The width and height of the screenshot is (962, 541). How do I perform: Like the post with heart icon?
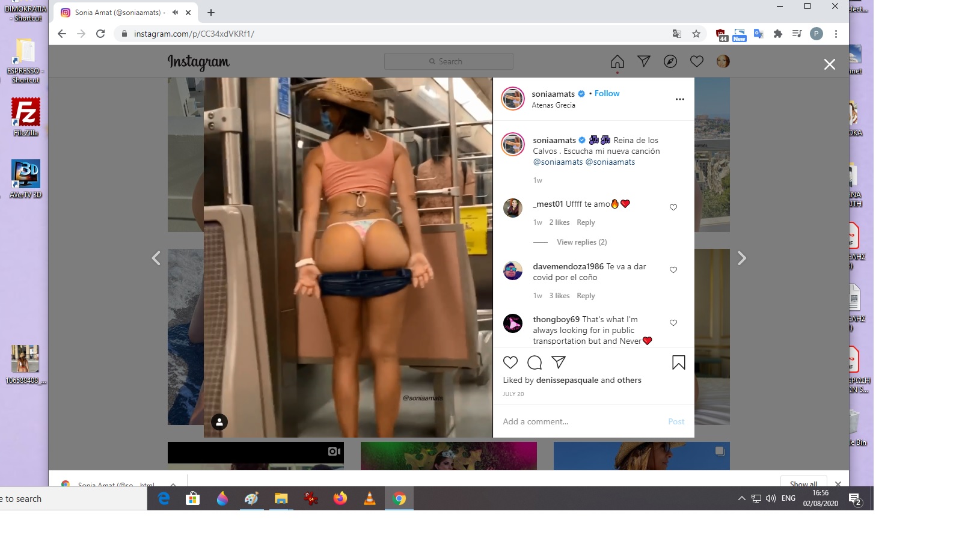pyautogui.click(x=510, y=362)
